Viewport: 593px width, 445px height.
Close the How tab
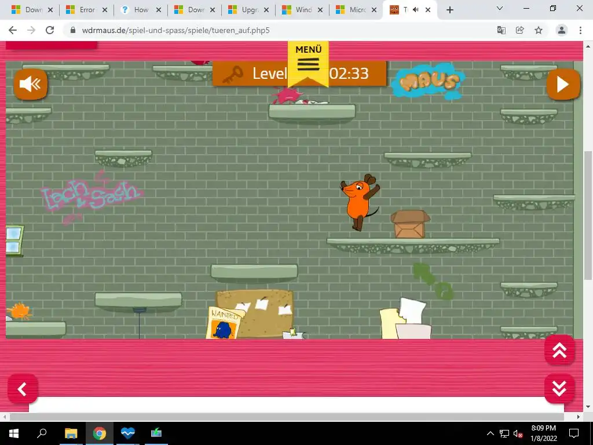[x=159, y=10]
